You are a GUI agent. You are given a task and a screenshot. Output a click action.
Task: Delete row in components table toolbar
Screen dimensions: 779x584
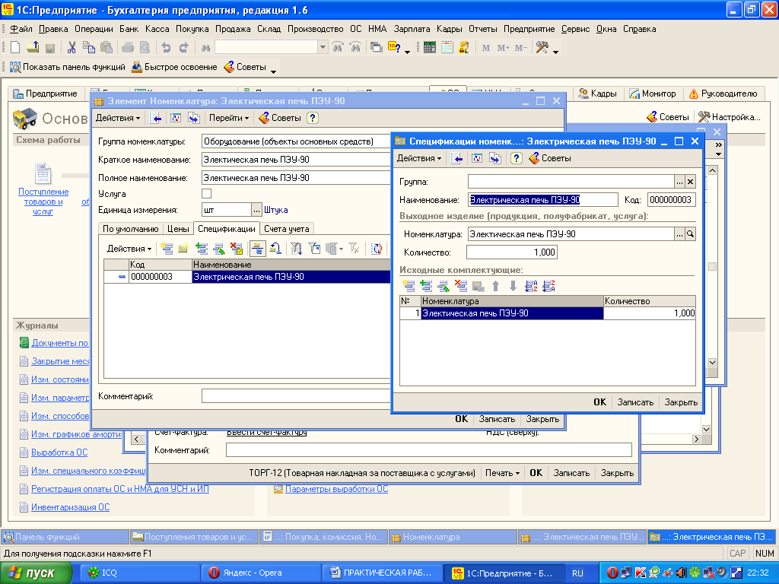pyautogui.click(x=460, y=286)
